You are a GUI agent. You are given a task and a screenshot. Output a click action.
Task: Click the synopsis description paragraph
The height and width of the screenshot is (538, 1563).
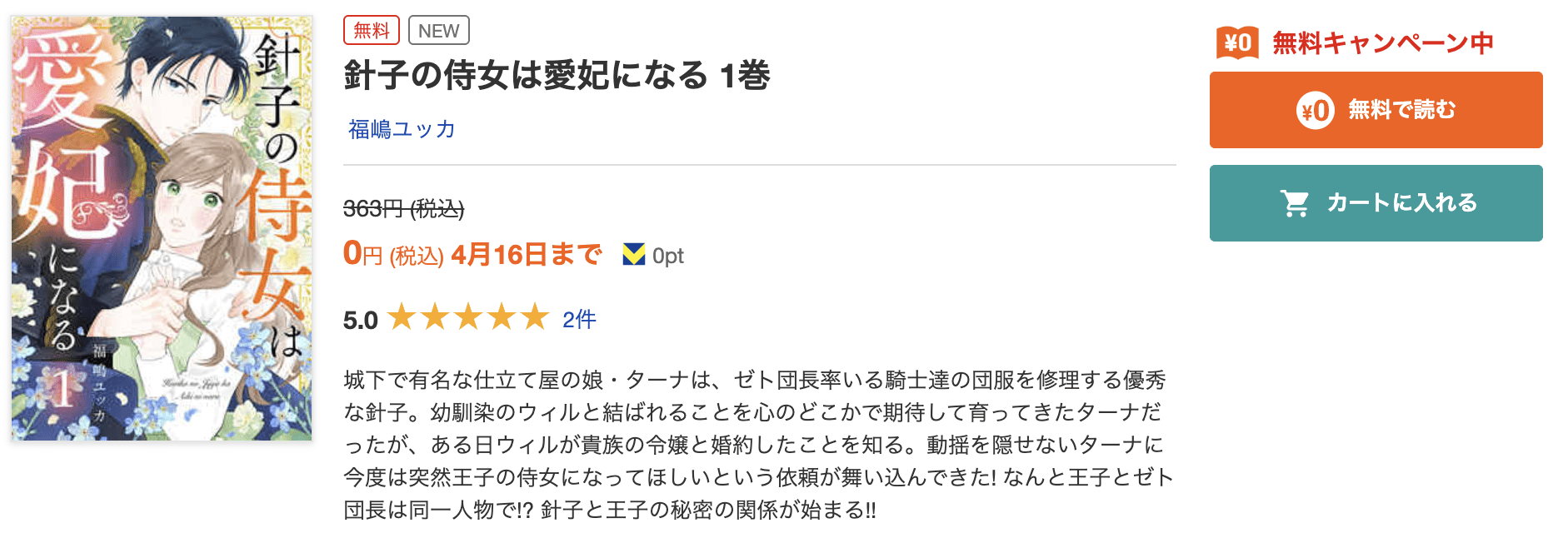coord(758,445)
